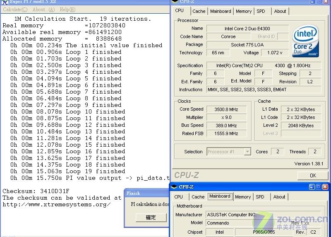Click the Level 2 cache value '2048 KBytes'

301,126
